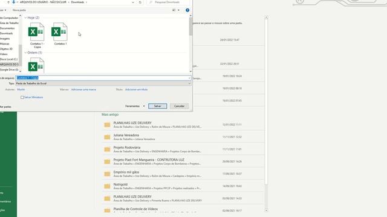The image size is (387, 217).
Task: Open the Empório mil grãos folder row
Action: (183, 174)
